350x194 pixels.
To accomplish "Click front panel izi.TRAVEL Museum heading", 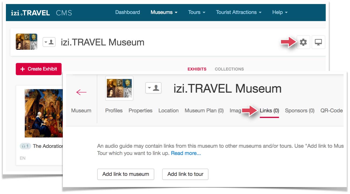I will click(228, 88).
